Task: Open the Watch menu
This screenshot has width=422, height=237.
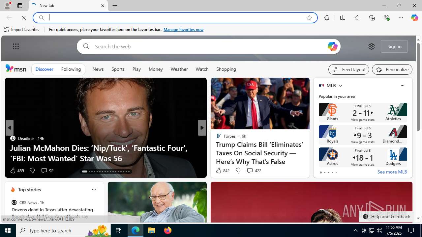Action: pyautogui.click(x=202, y=69)
